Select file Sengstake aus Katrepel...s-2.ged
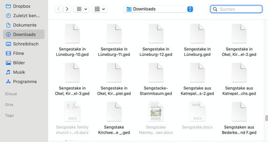Viewport: 268px width, 142px height. coord(197,80)
